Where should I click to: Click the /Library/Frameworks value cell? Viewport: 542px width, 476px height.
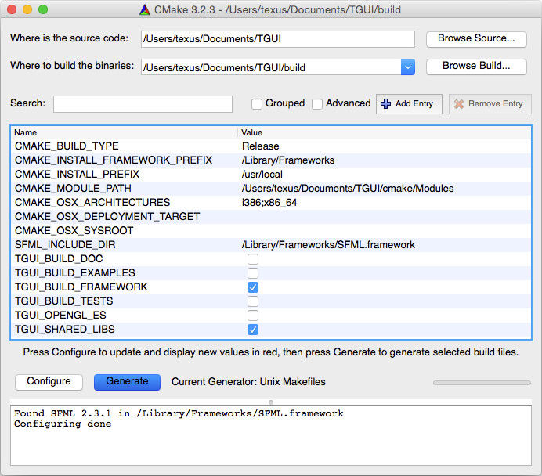click(x=288, y=160)
